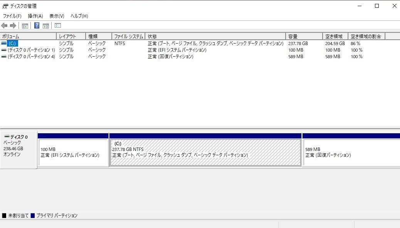Click the 正常 (回復パーティション) list status cell
Viewport: 400px width, 228px height.
click(x=170, y=57)
